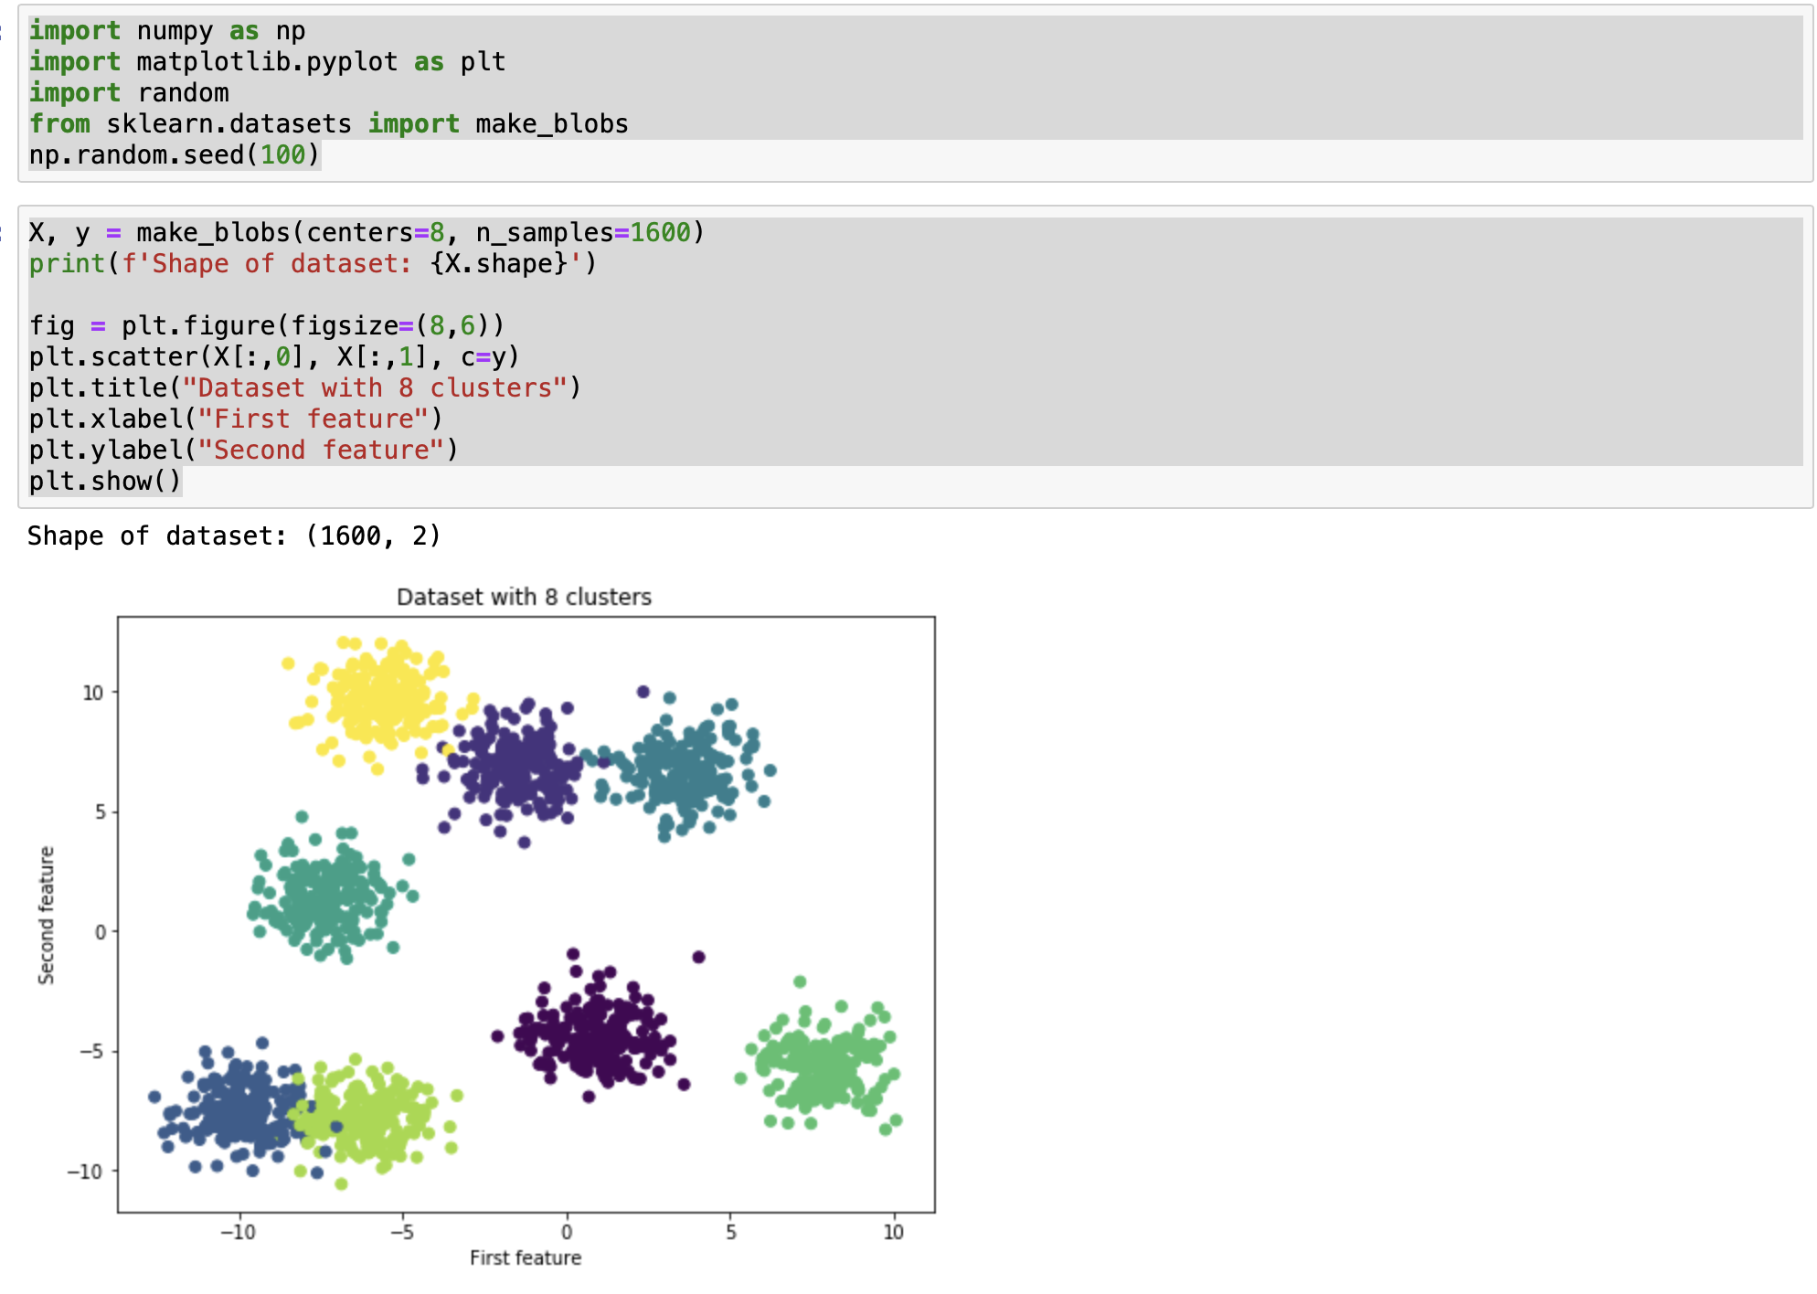Click the isolated dark purple outlier point
The height and width of the screenshot is (1294, 1817).
[x=699, y=957]
